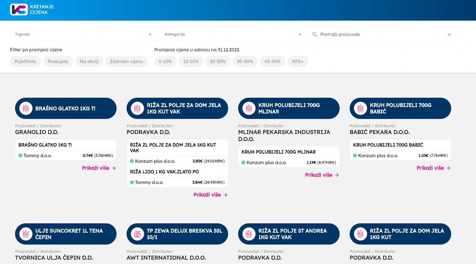Click basket icon on Riža St Andrea card
The height and width of the screenshot is (264, 476).
(x=249, y=234)
